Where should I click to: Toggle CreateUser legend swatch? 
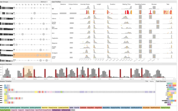coord(83,108)
